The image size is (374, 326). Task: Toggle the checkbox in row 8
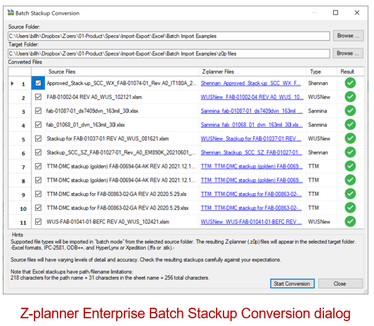pyautogui.click(x=38, y=180)
